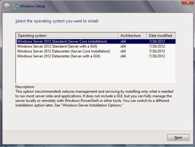Click the round back arrow button
The width and height of the screenshot is (195, 147).
click(x=7, y=6)
